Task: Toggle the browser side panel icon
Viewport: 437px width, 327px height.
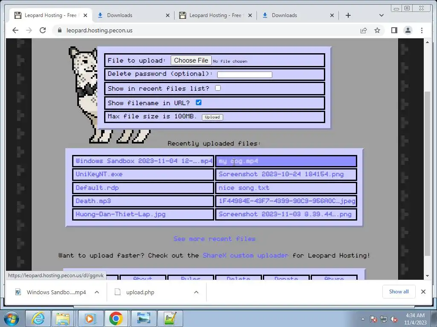Action: [394, 30]
